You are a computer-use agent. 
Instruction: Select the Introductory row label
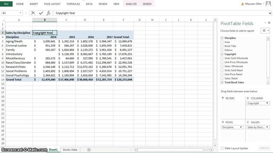[x=14, y=54]
